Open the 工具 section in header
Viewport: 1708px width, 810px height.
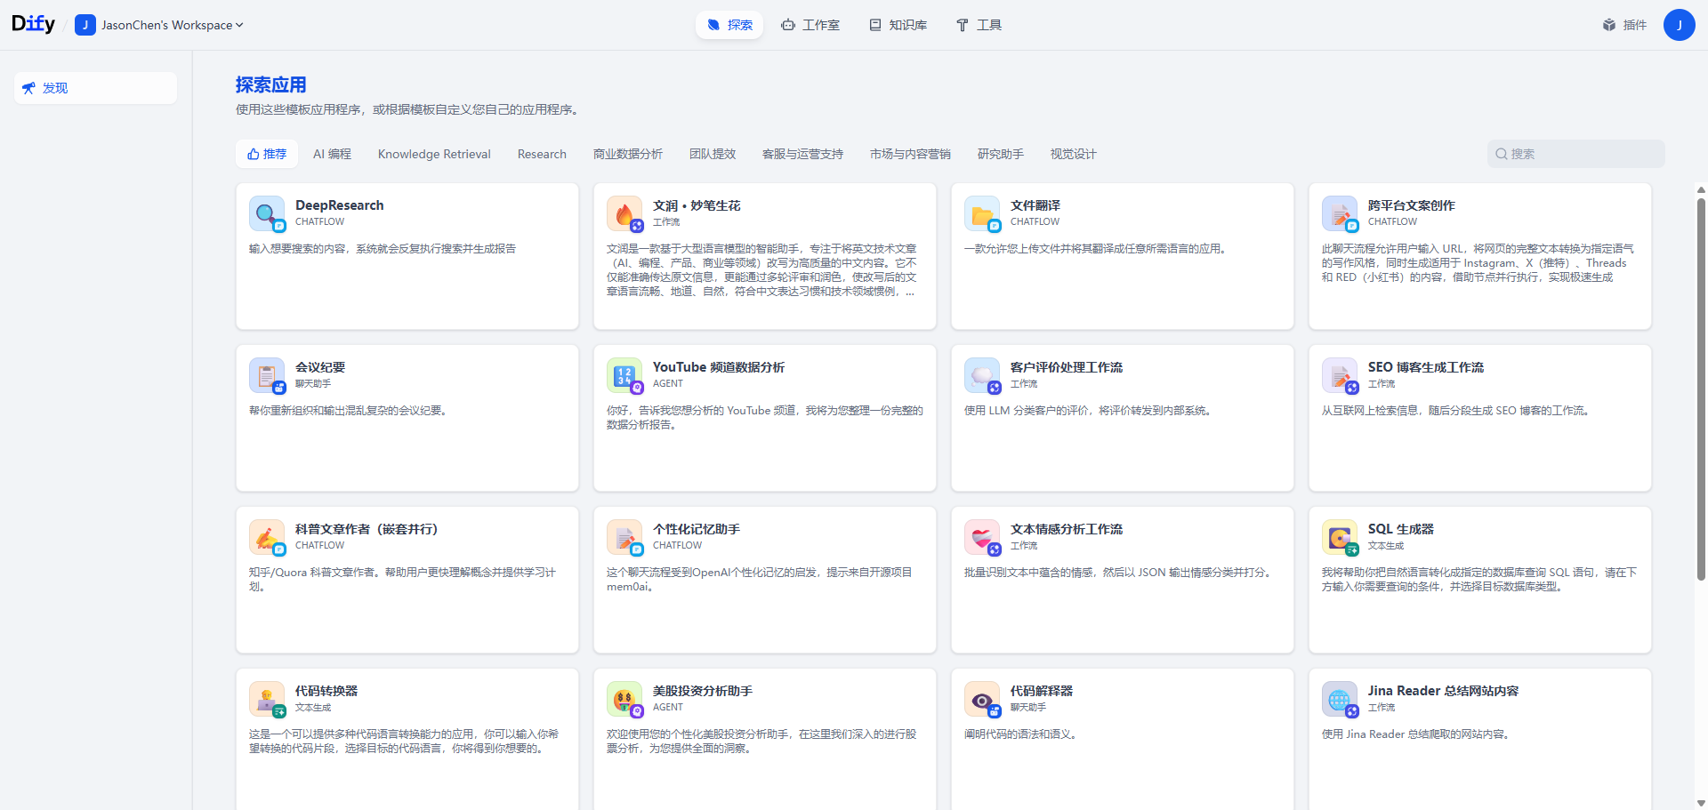coord(978,25)
